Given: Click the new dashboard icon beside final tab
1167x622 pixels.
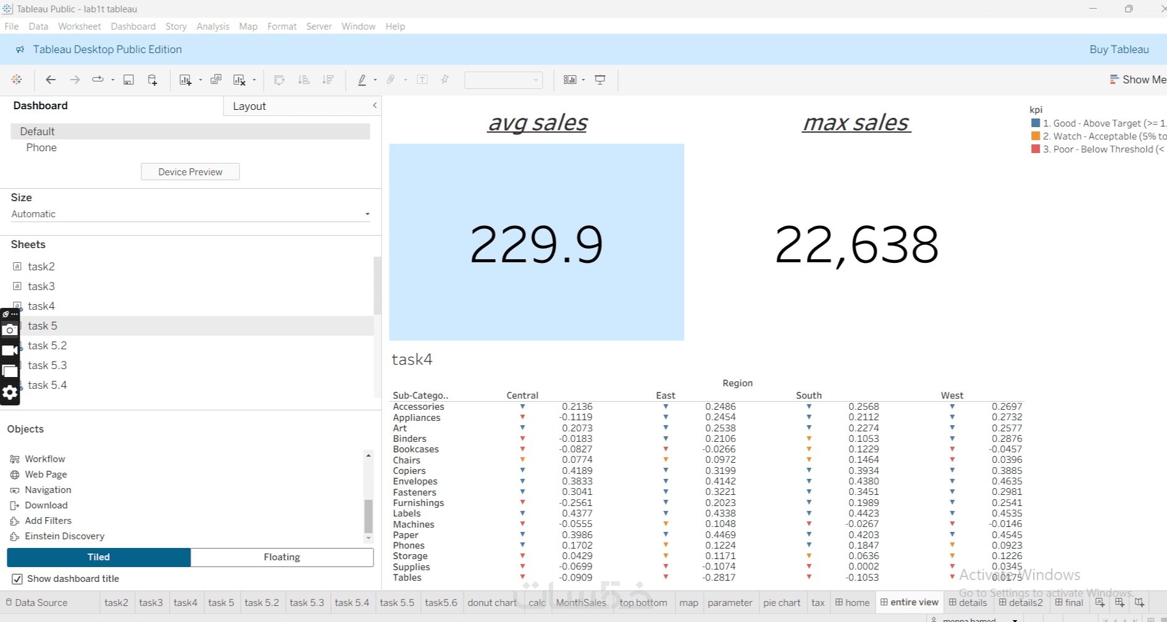Looking at the screenshot, I should (x=1119, y=603).
